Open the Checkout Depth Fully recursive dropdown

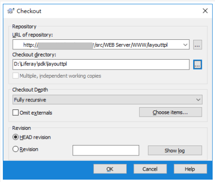tap(107, 100)
